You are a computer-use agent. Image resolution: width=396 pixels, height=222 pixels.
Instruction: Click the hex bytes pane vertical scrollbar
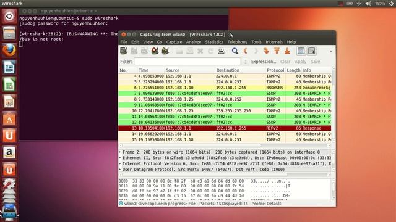334,189
